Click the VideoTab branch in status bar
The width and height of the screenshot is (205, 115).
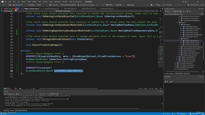182,114
